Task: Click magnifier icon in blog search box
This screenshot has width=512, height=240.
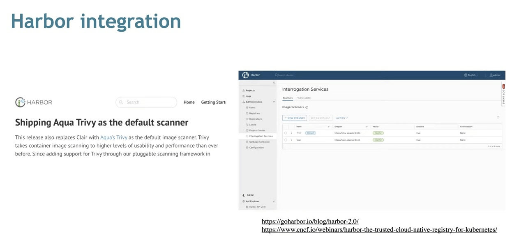Action: click(x=121, y=102)
